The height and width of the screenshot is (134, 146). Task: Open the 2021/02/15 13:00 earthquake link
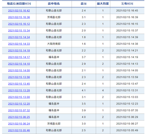coord(19,97)
